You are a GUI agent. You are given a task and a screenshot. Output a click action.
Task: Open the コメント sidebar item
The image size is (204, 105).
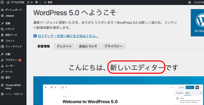pos(10,41)
